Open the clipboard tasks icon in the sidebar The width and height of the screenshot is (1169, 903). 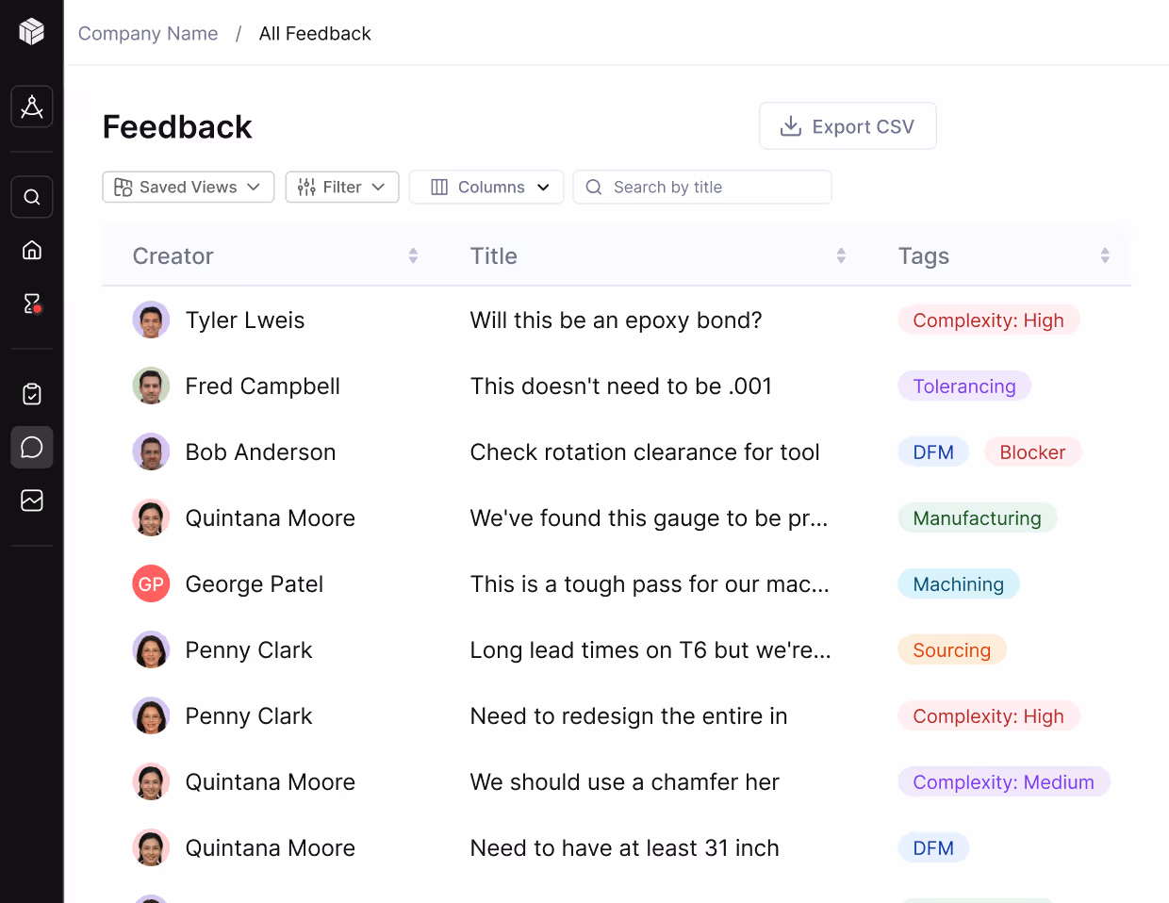coord(31,394)
